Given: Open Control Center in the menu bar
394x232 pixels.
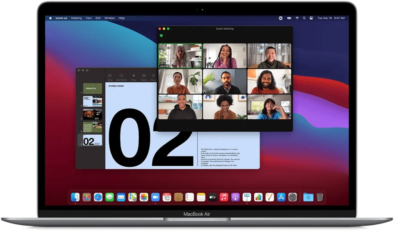Looking at the screenshot, I should click(x=311, y=18).
